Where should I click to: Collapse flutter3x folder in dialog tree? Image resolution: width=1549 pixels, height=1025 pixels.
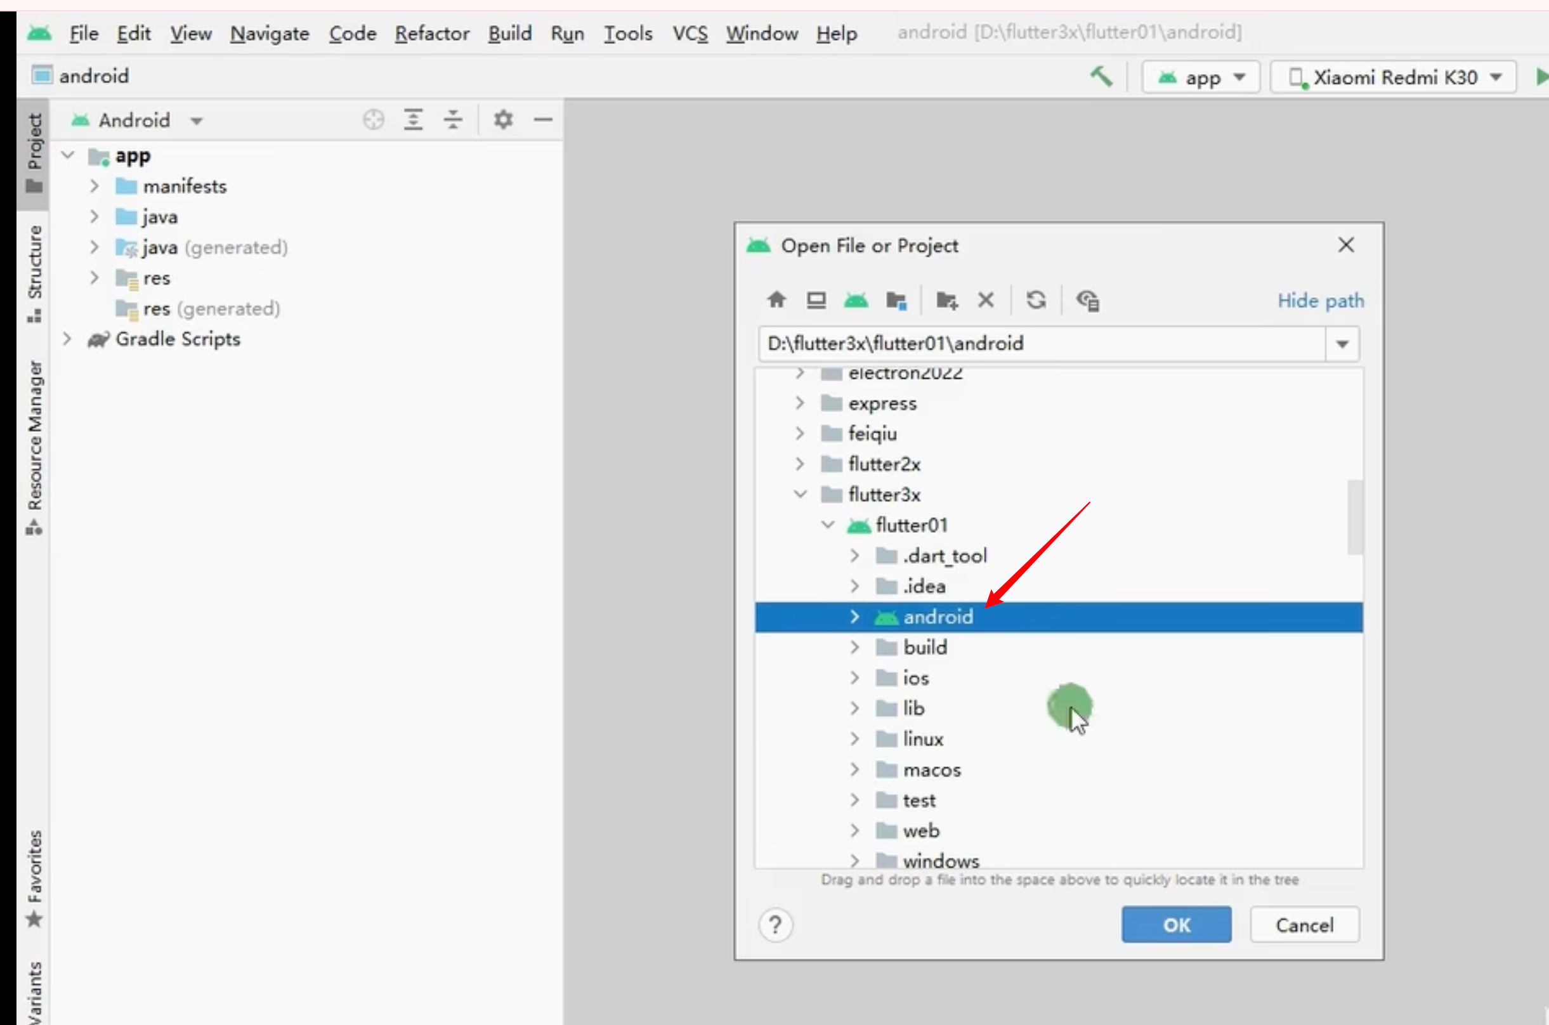coord(800,494)
